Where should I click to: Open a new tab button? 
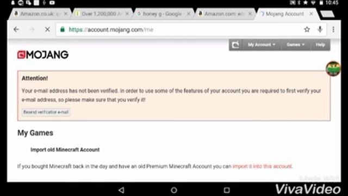coord(327,14)
